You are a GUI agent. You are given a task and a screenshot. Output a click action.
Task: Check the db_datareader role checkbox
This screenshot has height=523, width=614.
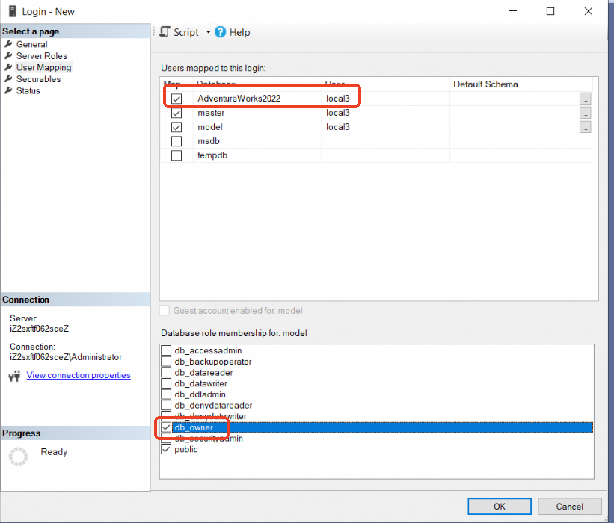166,373
